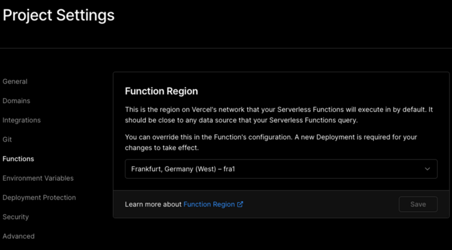Navigate to Environment Variables
Screen dimensions: 452x250
38,178
